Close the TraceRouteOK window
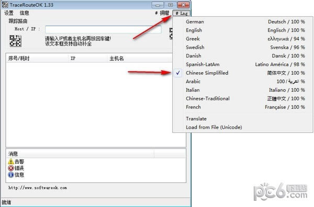 coord(183,5)
